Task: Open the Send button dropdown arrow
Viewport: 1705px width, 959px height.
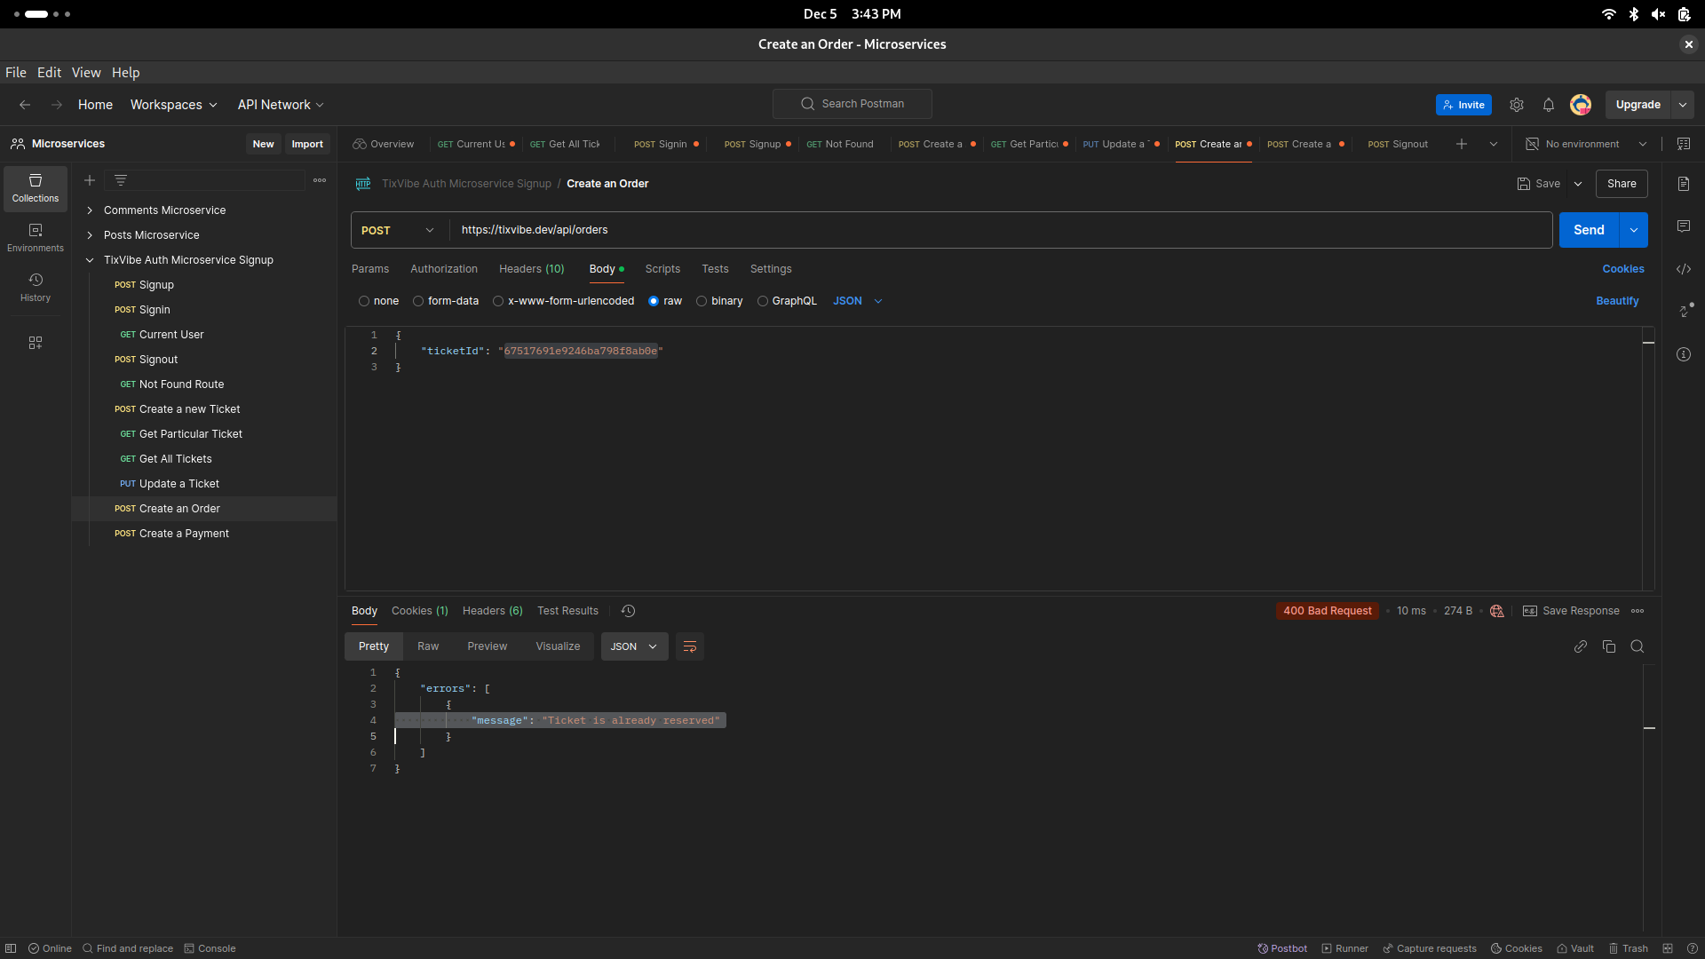Action: [1634, 228]
